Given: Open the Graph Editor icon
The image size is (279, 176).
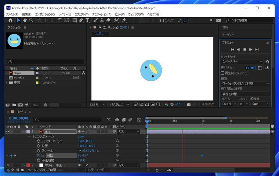Looking at the screenshot, I should (x=139, y=120).
